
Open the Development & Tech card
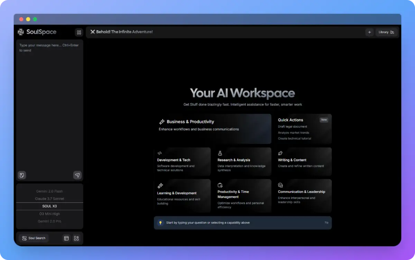click(x=182, y=162)
